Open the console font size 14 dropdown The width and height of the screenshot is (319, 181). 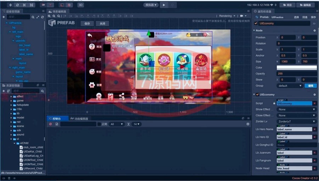pyautogui.click(x=136, y=124)
